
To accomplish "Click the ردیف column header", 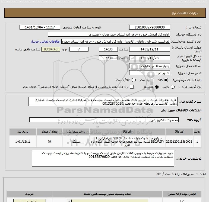I will click(x=197, y=132).
